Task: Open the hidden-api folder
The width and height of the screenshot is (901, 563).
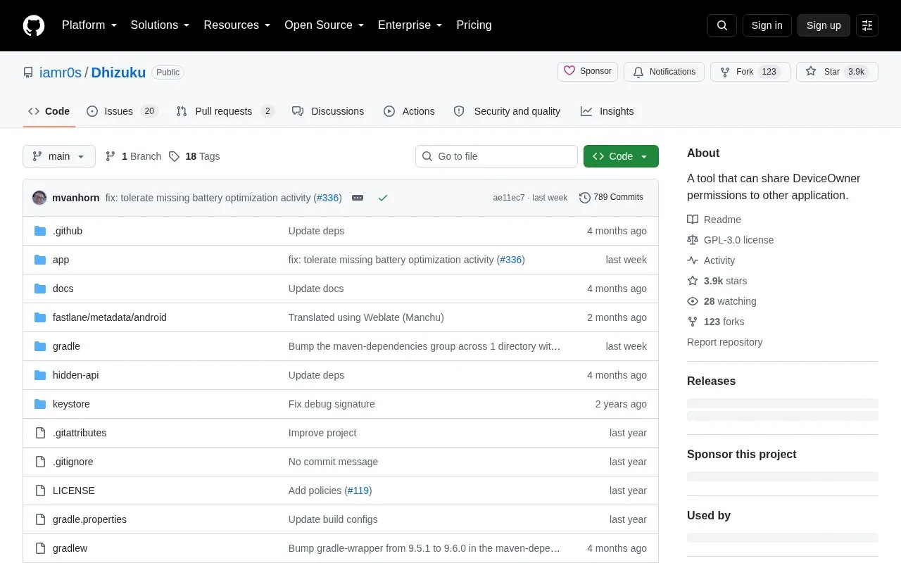Action: pyautogui.click(x=76, y=375)
